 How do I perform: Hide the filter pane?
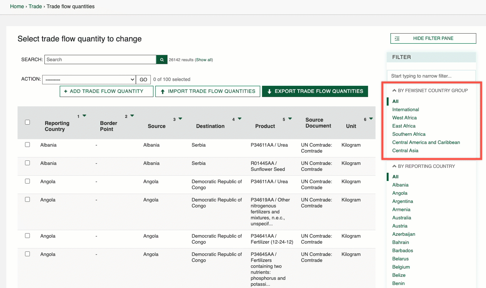click(433, 38)
